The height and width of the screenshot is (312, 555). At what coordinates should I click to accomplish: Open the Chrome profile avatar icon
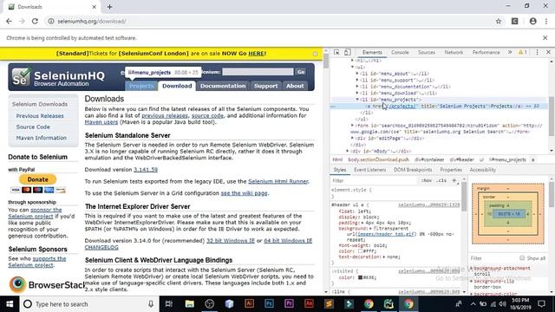(532, 21)
